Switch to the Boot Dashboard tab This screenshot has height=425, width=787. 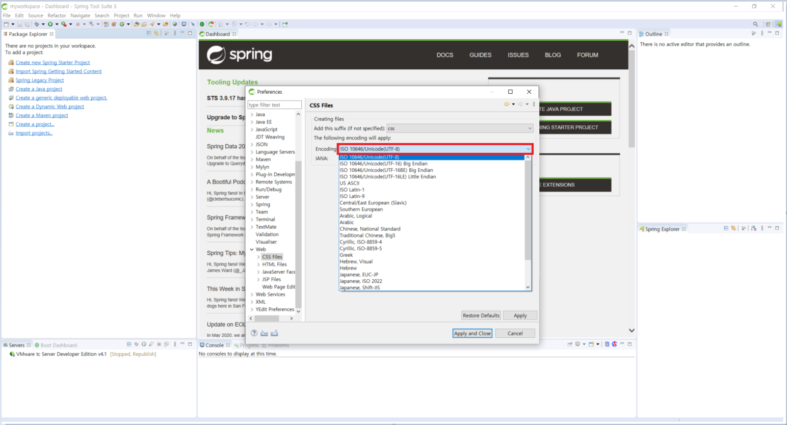click(x=56, y=345)
